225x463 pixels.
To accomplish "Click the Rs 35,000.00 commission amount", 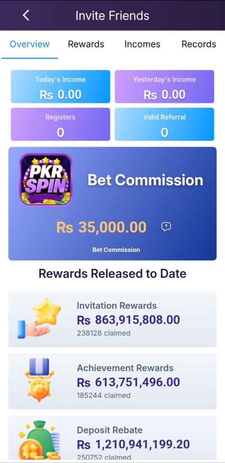I will tap(101, 227).
